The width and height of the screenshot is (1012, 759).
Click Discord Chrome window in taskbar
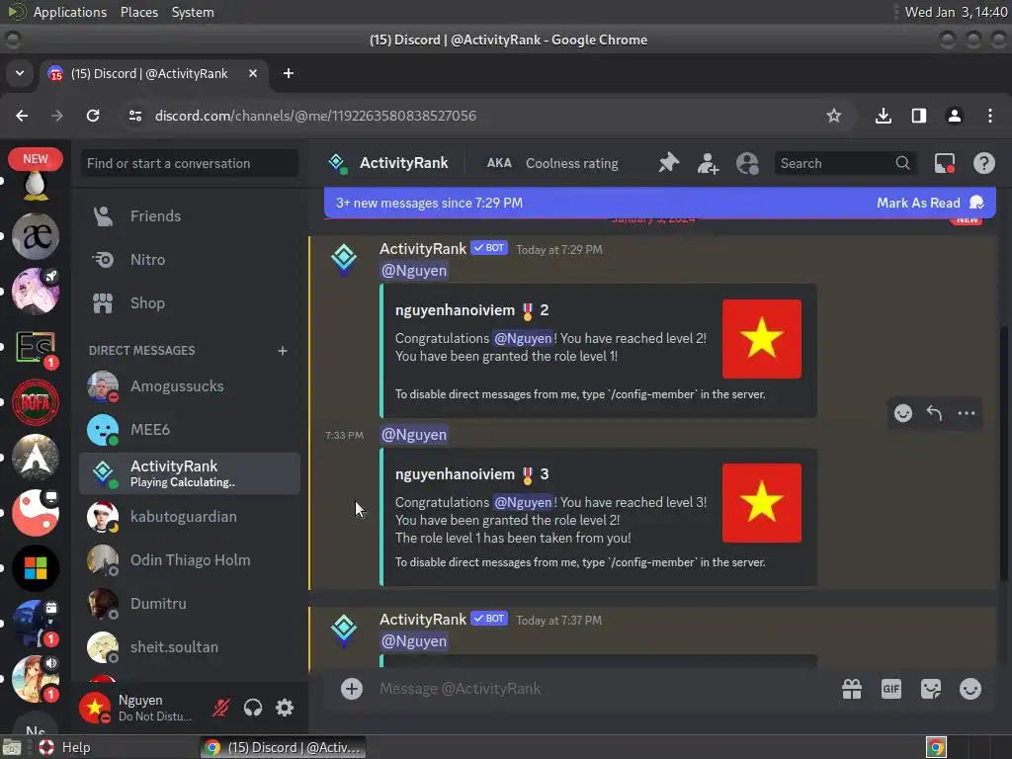(283, 747)
